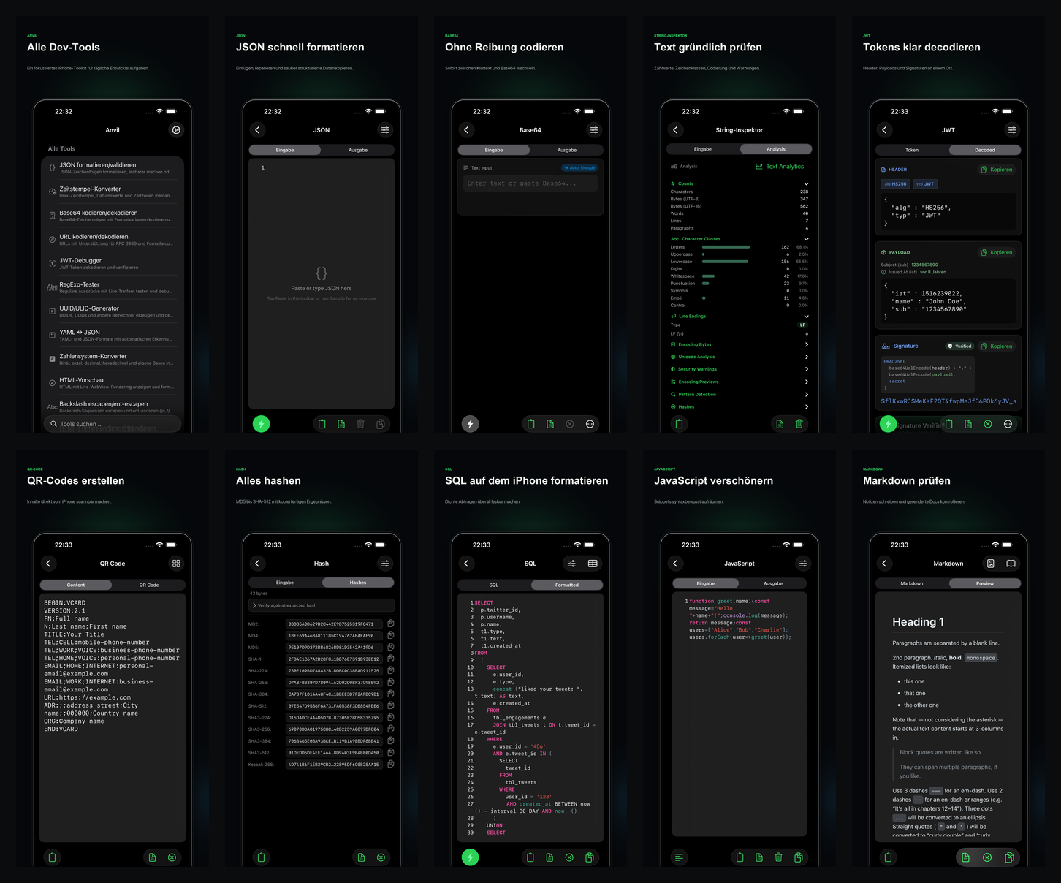Click Kopieren in JWT Payload card
This screenshot has width=1061, height=883.
997,253
